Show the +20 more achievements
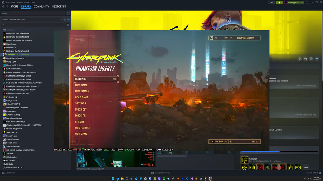Viewport: 323px width, 181px height. click(x=306, y=167)
